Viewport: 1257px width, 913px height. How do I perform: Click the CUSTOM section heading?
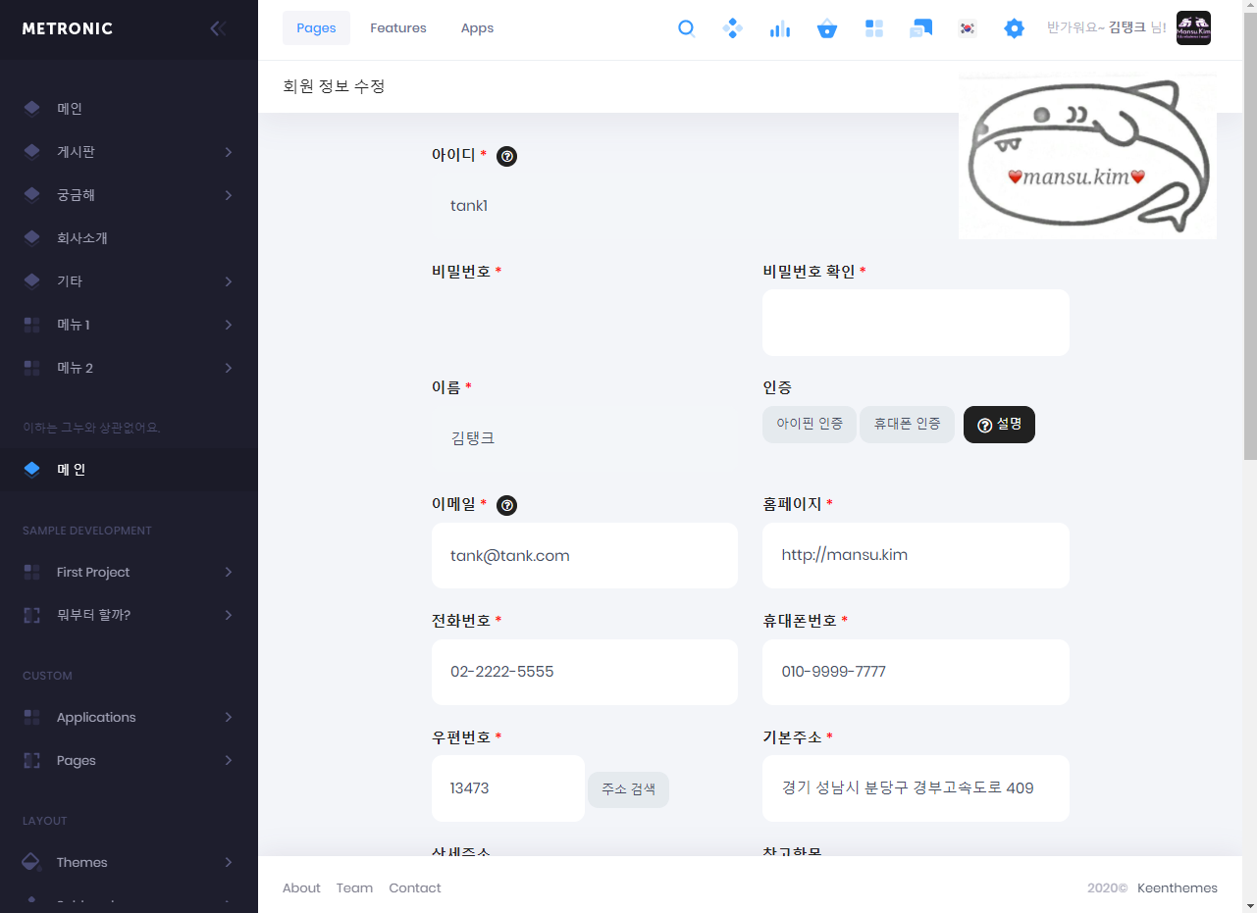pyautogui.click(x=48, y=676)
